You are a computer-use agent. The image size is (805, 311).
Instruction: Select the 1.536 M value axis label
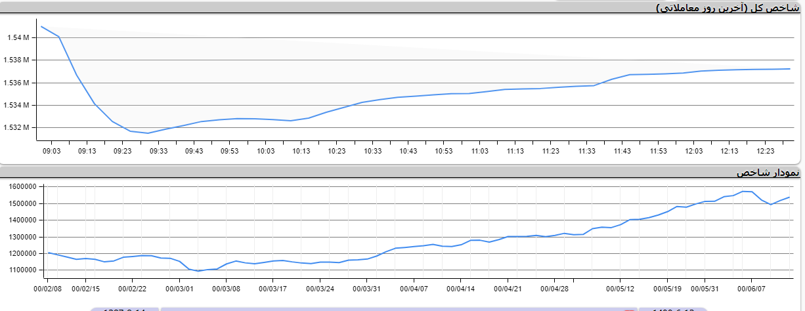[18, 83]
